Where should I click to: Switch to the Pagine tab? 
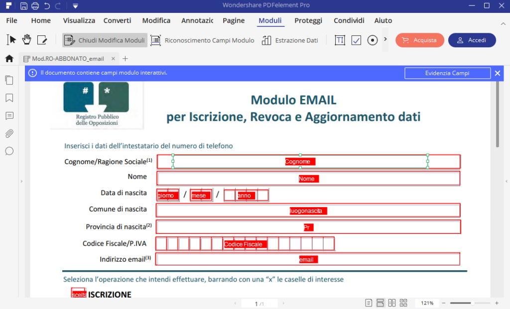click(x=234, y=20)
